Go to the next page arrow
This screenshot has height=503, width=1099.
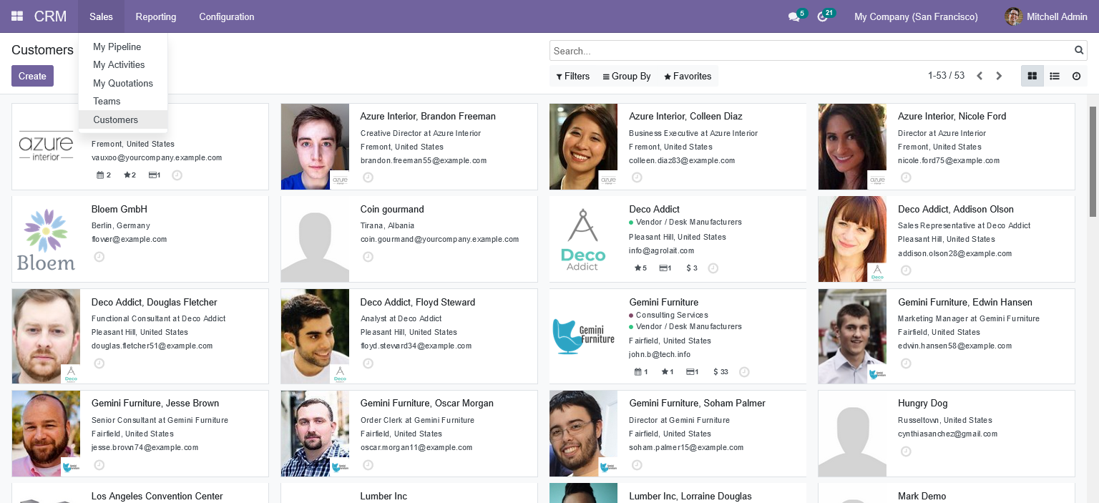coord(1000,76)
